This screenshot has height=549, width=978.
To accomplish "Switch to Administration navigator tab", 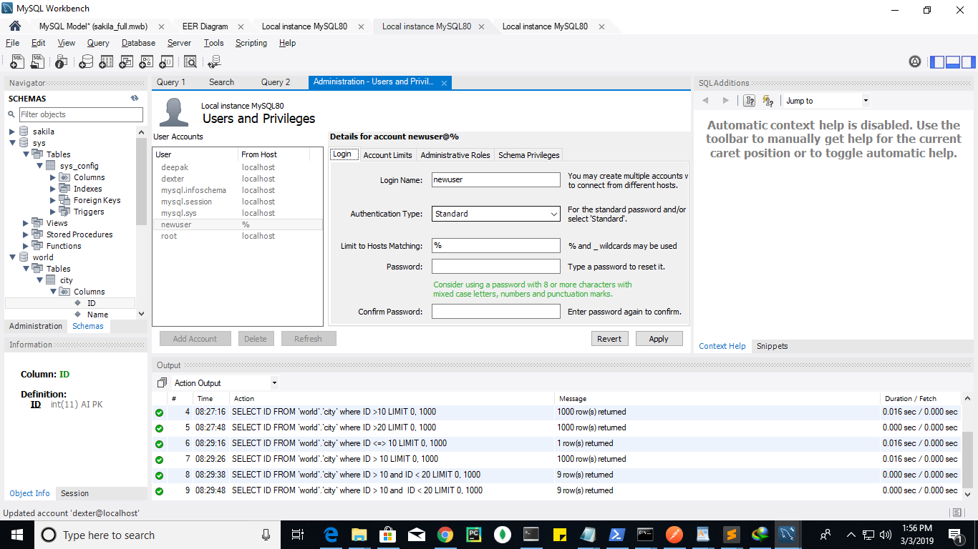I will pos(36,326).
